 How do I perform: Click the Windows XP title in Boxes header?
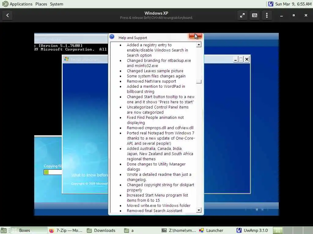[x=156, y=13]
